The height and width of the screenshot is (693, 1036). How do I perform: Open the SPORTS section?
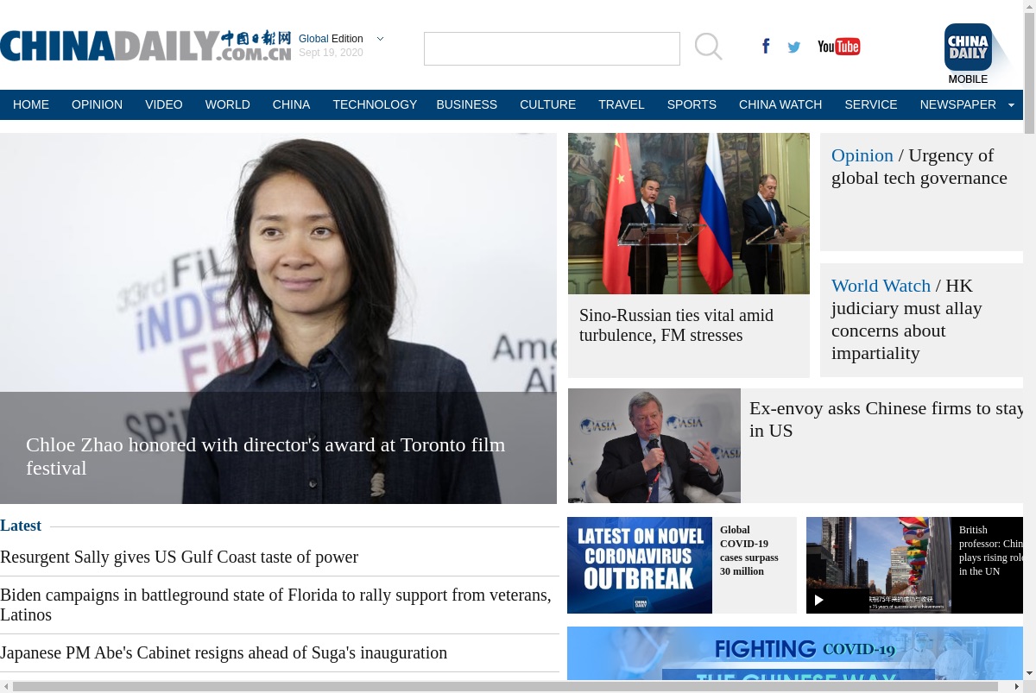coord(692,104)
